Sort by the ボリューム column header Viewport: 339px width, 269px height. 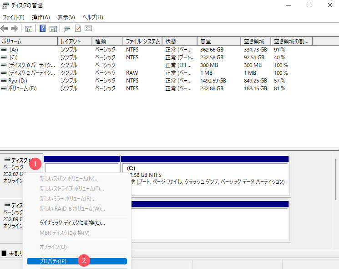(x=29, y=41)
